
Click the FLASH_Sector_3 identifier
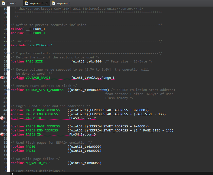pos(83,134)
